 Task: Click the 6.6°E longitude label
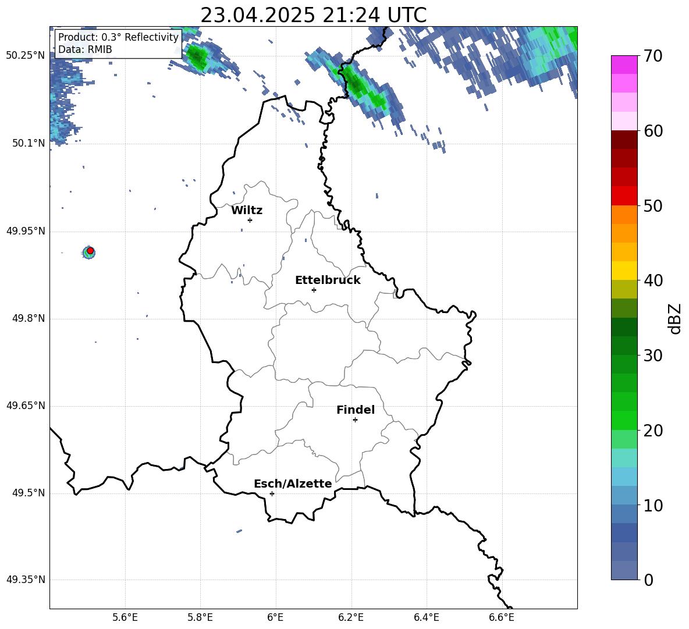502,617
